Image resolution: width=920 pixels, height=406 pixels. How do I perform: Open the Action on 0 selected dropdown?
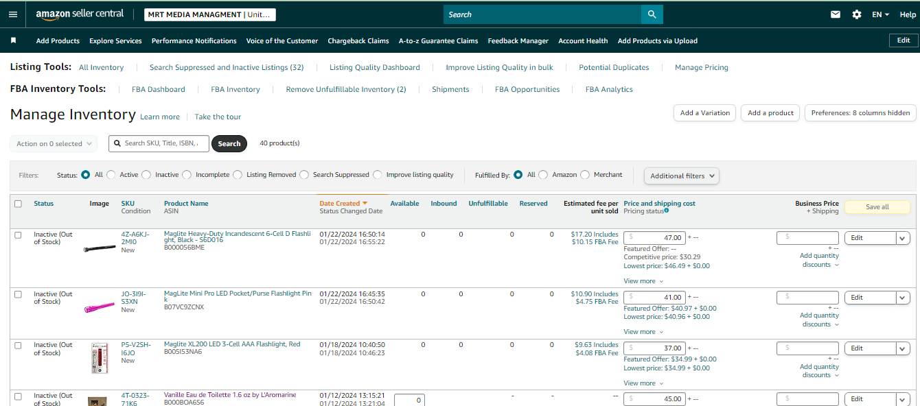[53, 143]
